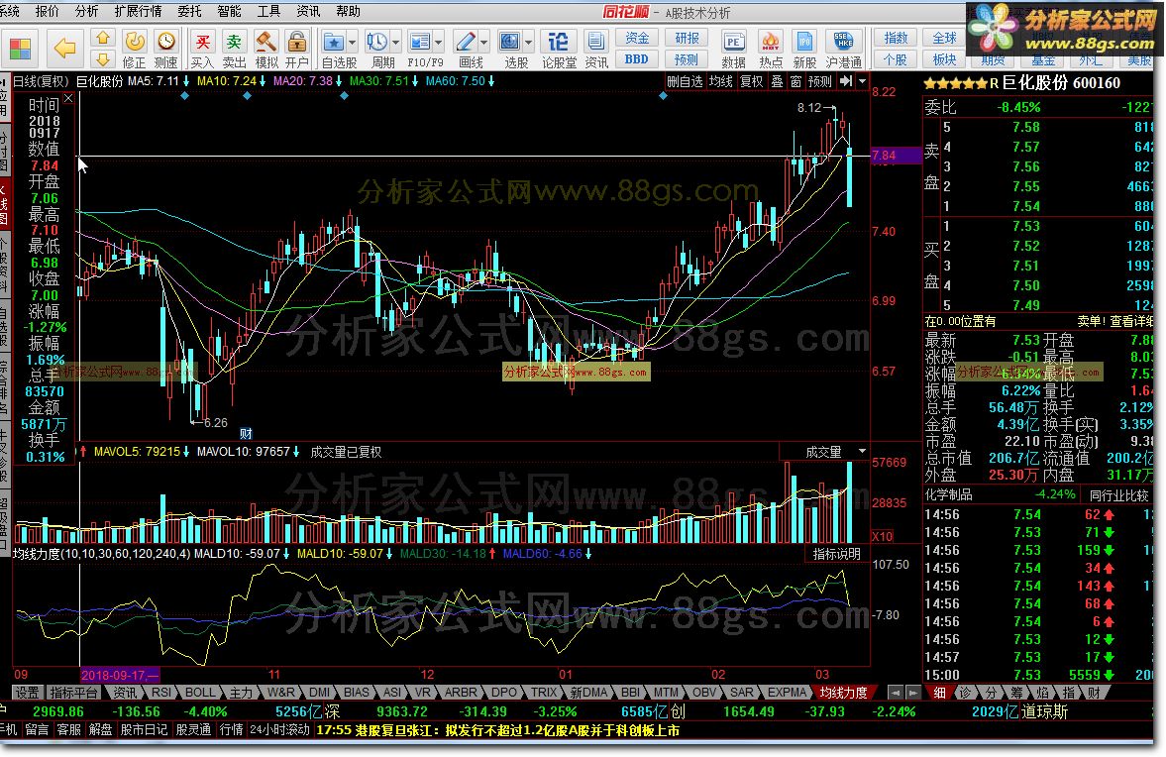
Task: Close the data info panel with X
Action: (68, 98)
